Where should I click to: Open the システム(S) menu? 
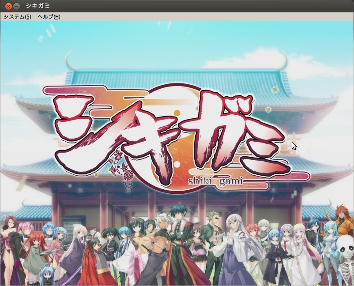click(17, 17)
